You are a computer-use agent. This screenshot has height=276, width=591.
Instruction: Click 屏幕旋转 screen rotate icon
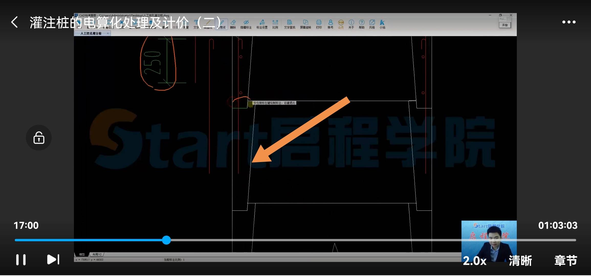point(305,24)
